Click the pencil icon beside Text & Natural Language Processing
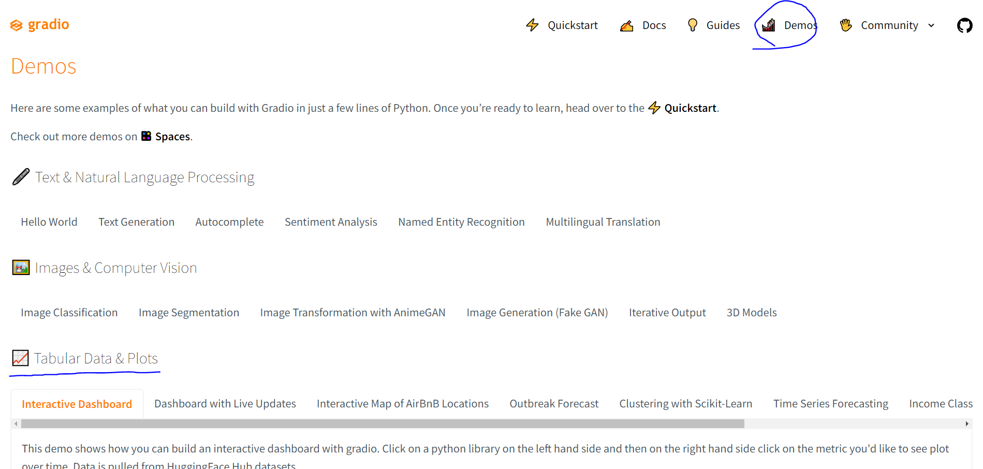 click(20, 177)
